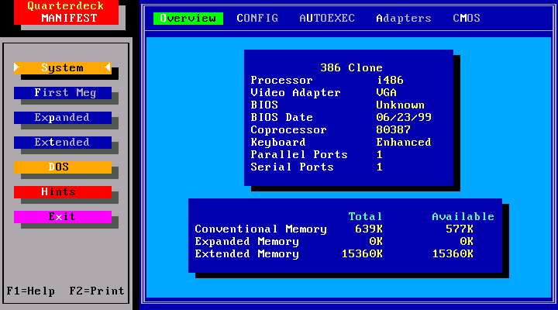Click the Available column header
Image resolution: width=558 pixels, height=310 pixels.
point(463,217)
